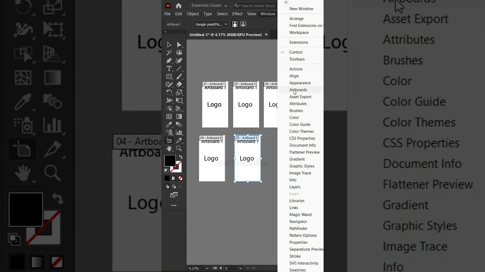Go to the first artboard
Image resolution: width=485 pixels, height=272 pixels.
point(215,268)
